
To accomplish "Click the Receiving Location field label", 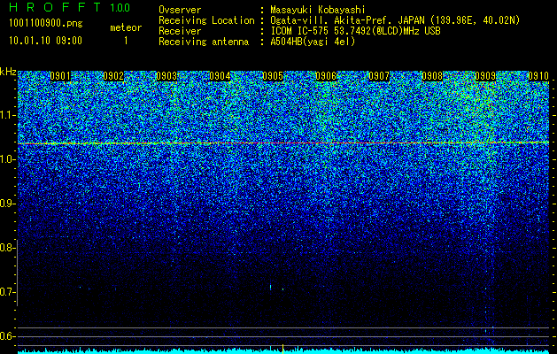I will click(x=206, y=20).
